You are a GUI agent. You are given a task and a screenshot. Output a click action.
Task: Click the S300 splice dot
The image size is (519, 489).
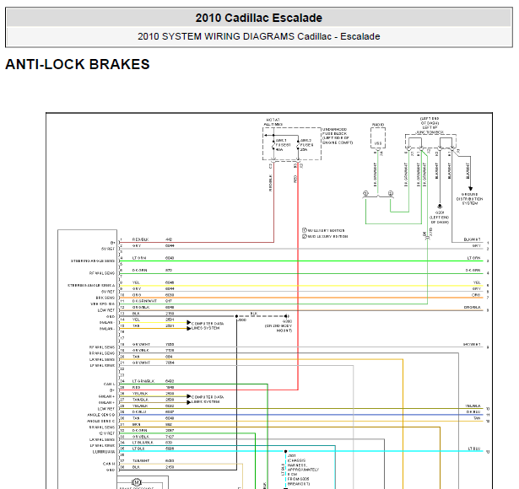236,316
